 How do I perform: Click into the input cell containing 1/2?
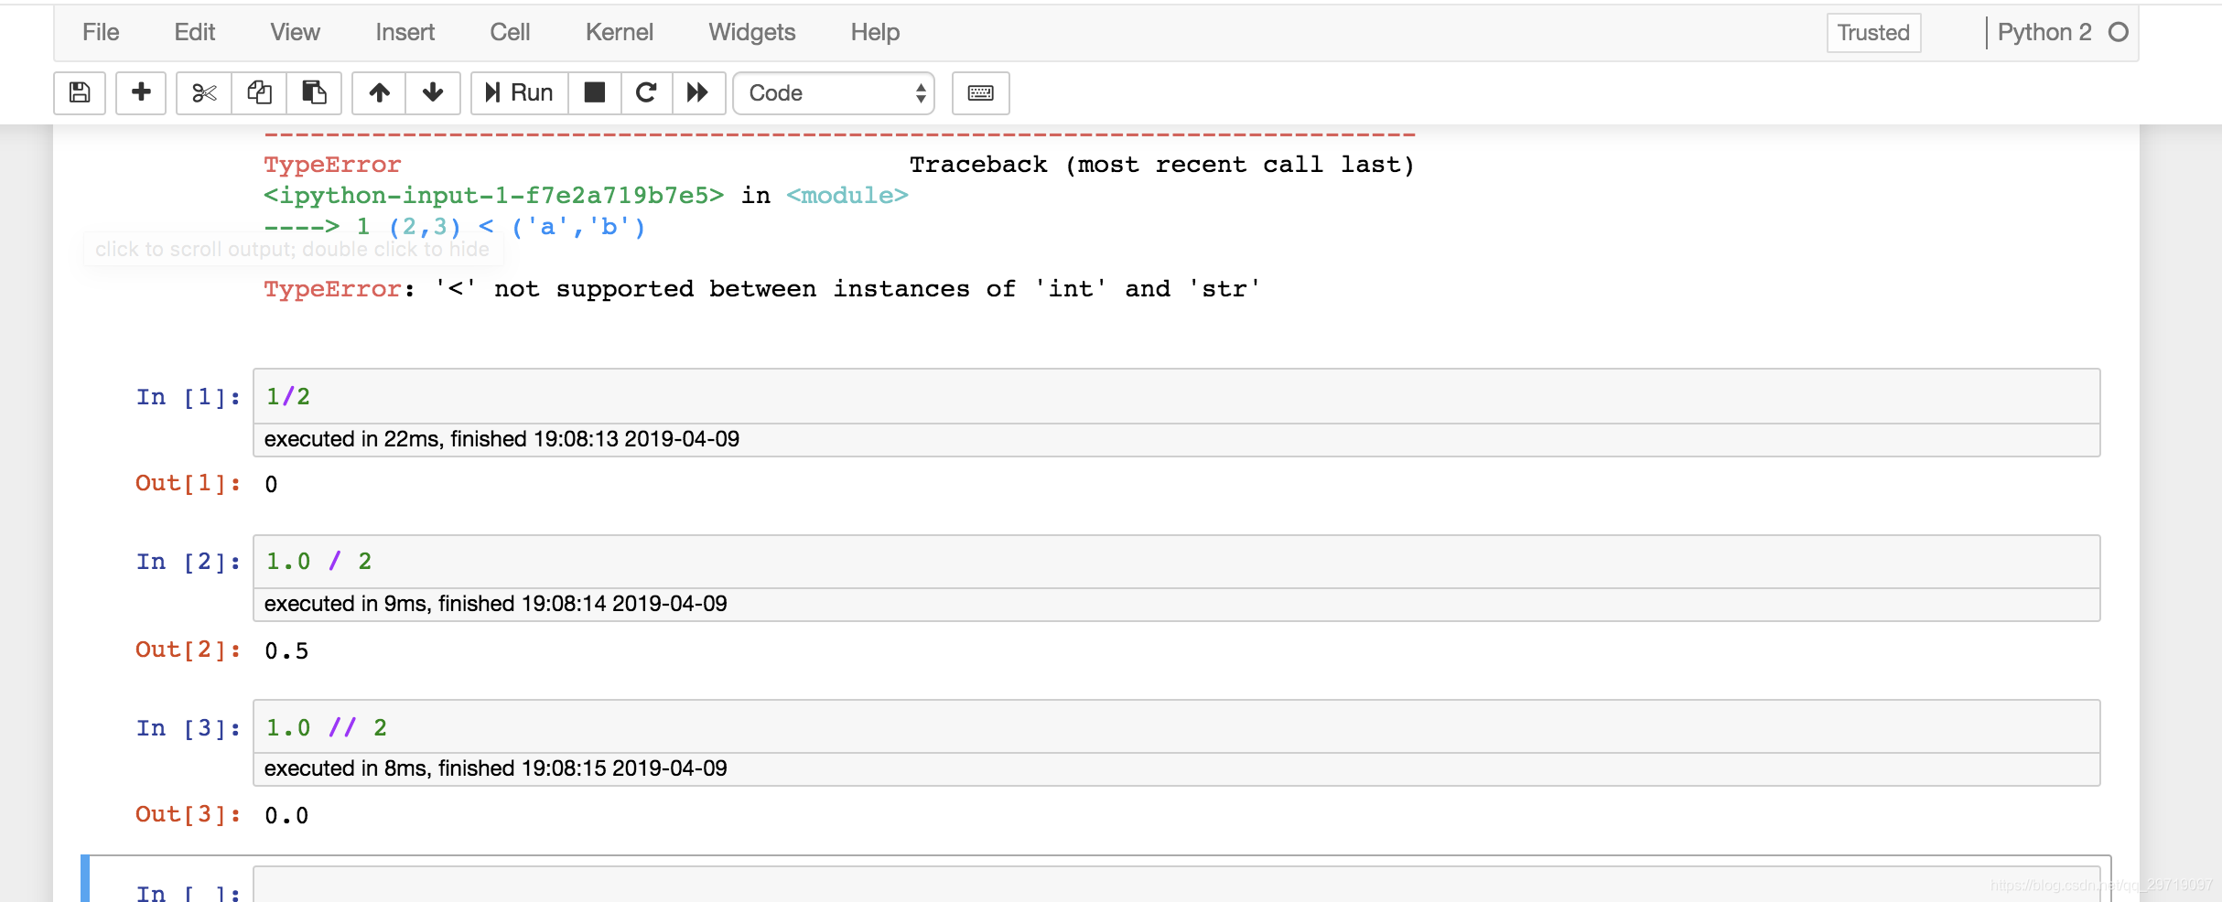1176,396
